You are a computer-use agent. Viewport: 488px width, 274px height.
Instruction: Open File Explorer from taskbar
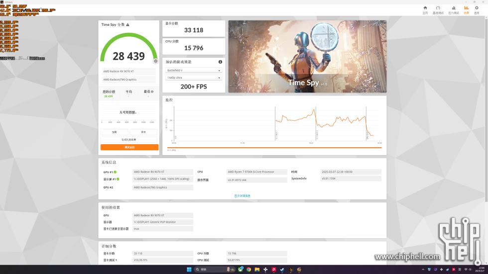[257, 270]
